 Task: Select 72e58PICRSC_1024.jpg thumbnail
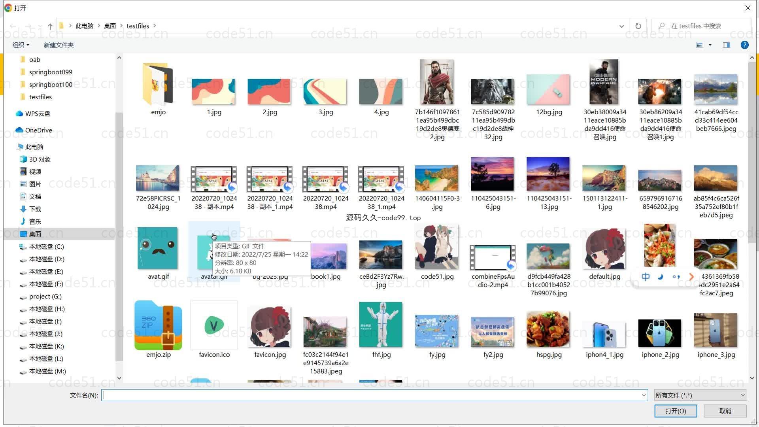point(158,178)
